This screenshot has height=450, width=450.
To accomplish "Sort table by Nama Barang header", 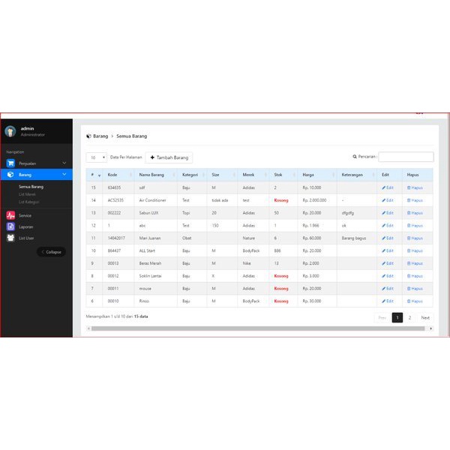I will tap(156, 175).
